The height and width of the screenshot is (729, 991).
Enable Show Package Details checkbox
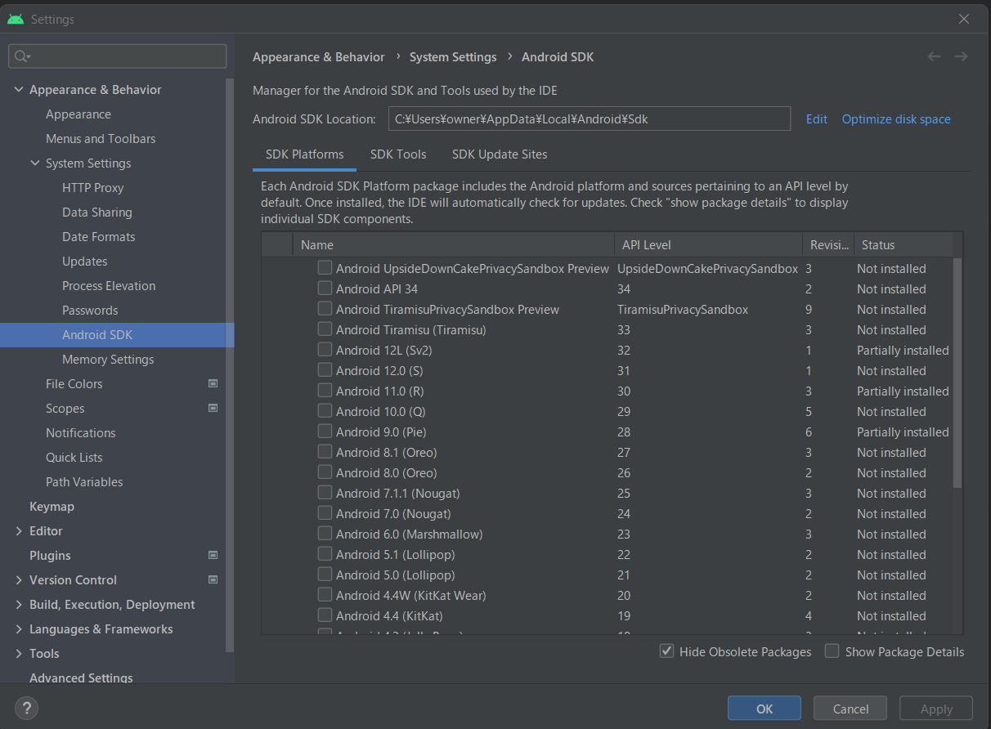832,651
